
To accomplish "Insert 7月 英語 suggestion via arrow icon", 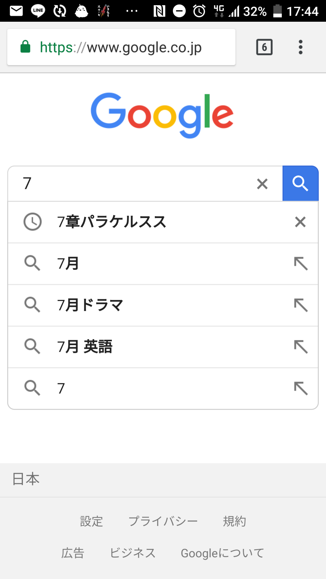I will click(301, 347).
